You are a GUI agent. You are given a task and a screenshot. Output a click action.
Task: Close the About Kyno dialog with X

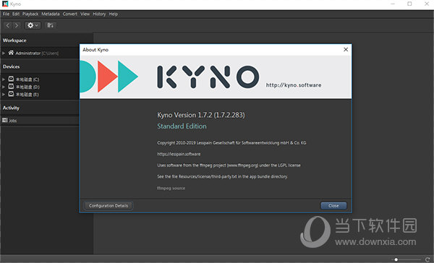(346, 50)
